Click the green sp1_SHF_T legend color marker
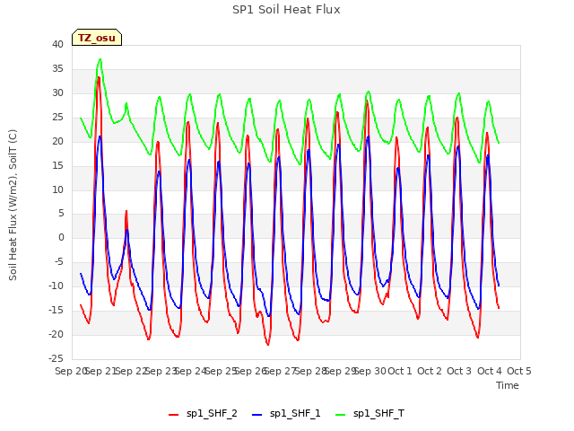This screenshot has height=431, width=574. click(x=341, y=415)
